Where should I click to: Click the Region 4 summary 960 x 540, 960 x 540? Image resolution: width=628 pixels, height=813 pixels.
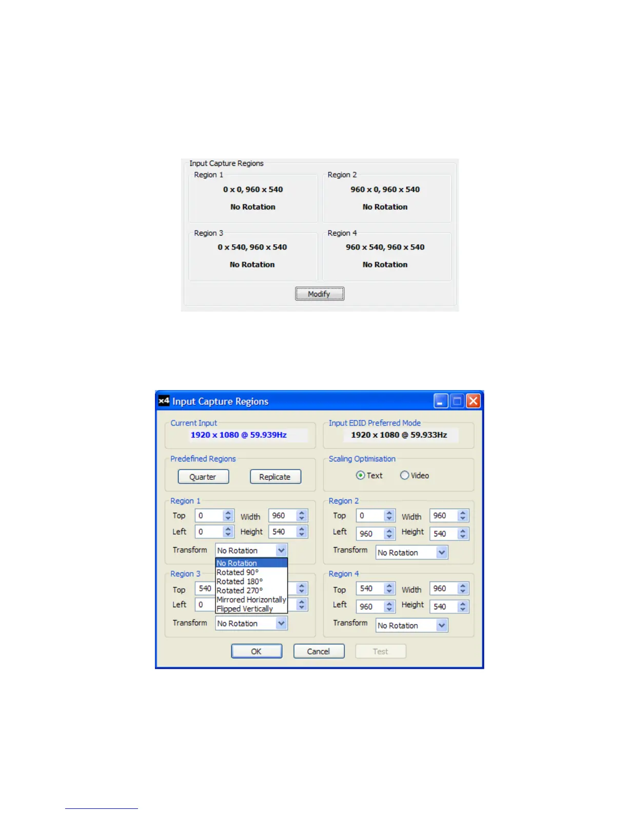385,247
